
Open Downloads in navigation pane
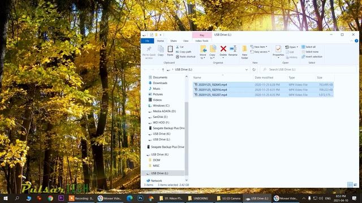(160, 83)
